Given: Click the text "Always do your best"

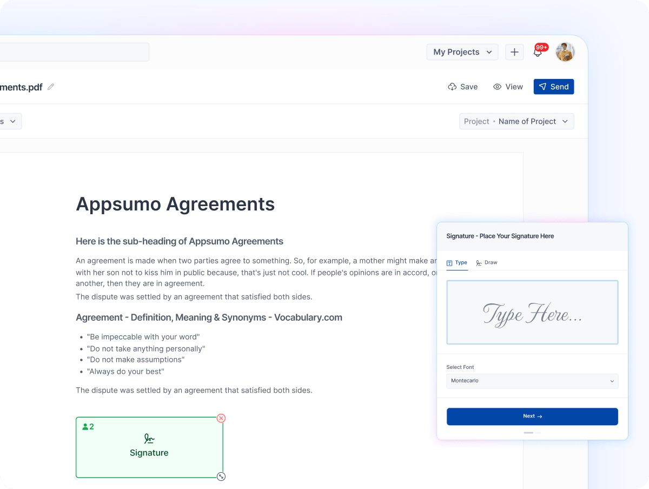Looking at the screenshot, I should pyautogui.click(x=125, y=372).
